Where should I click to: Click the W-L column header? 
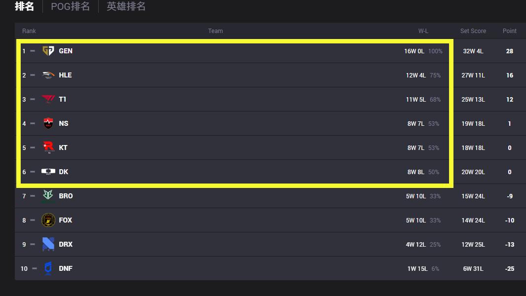(x=423, y=31)
